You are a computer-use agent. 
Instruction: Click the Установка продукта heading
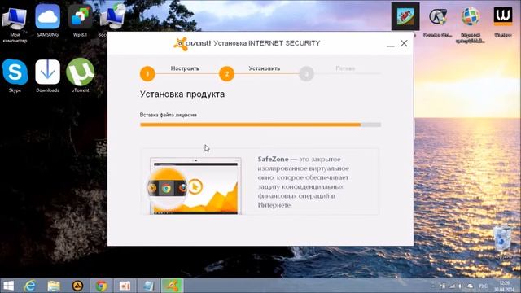[182, 94]
